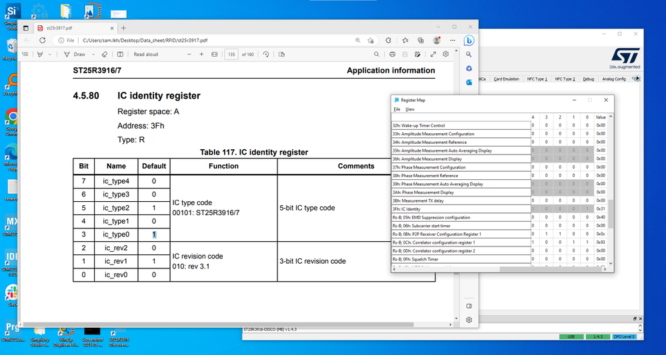Select 3Fh: IC Identity register row
This screenshot has height=355, width=666.
click(x=461, y=209)
